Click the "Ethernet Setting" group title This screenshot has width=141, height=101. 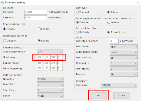(x=12, y=48)
